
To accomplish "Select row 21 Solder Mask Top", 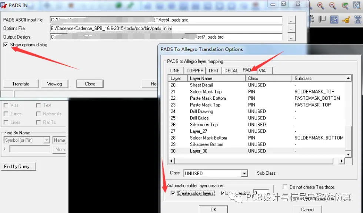I will 257,91.
